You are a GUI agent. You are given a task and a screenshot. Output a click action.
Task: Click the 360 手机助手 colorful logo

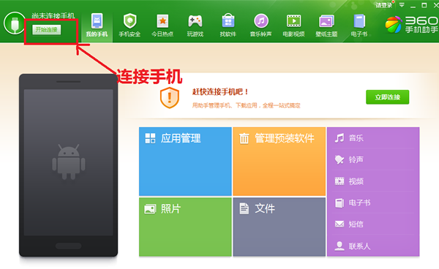point(393,25)
